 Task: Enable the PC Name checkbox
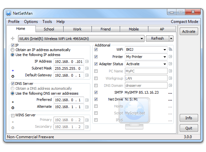pos(96,71)
